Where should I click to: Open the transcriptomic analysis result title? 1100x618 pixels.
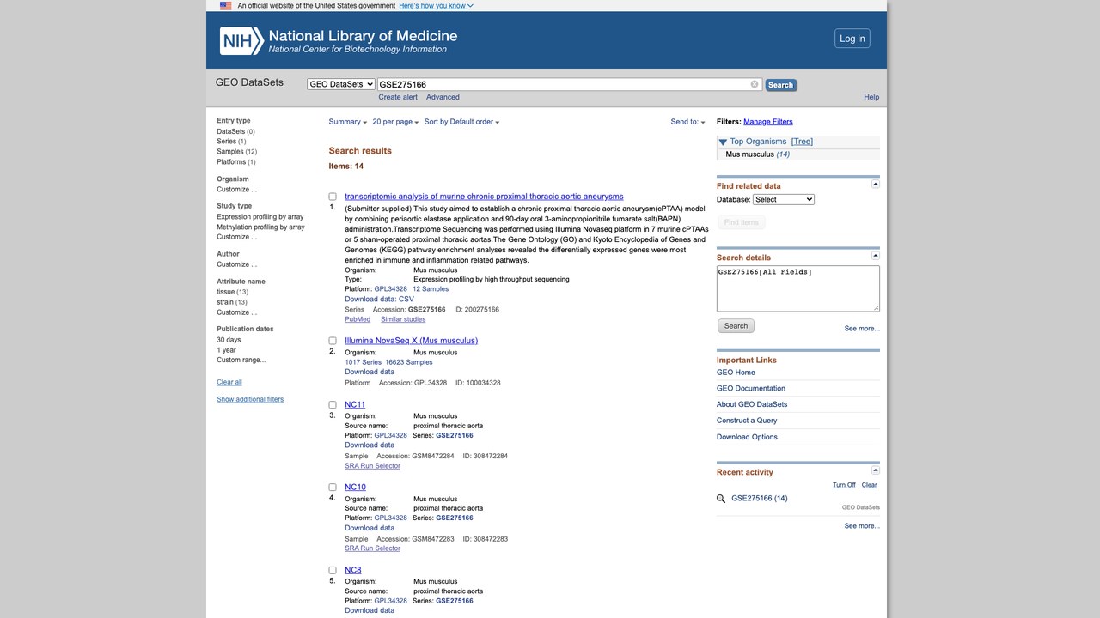pos(484,197)
